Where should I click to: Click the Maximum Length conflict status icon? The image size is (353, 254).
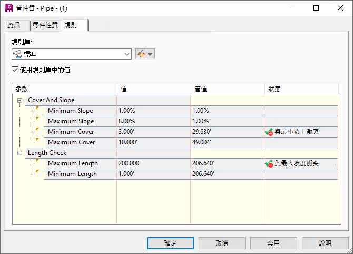tap(269, 163)
